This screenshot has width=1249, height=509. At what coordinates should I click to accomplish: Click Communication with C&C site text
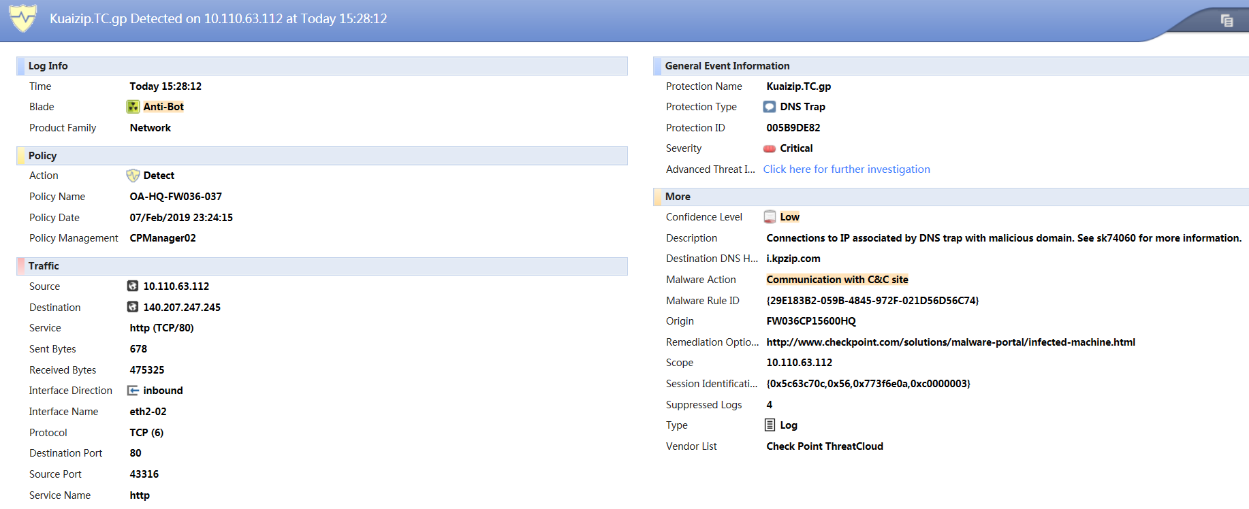tap(837, 280)
